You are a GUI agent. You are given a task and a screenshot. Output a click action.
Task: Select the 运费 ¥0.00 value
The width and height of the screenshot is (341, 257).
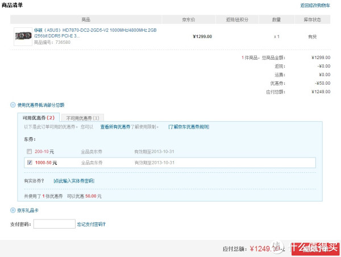click(325, 74)
